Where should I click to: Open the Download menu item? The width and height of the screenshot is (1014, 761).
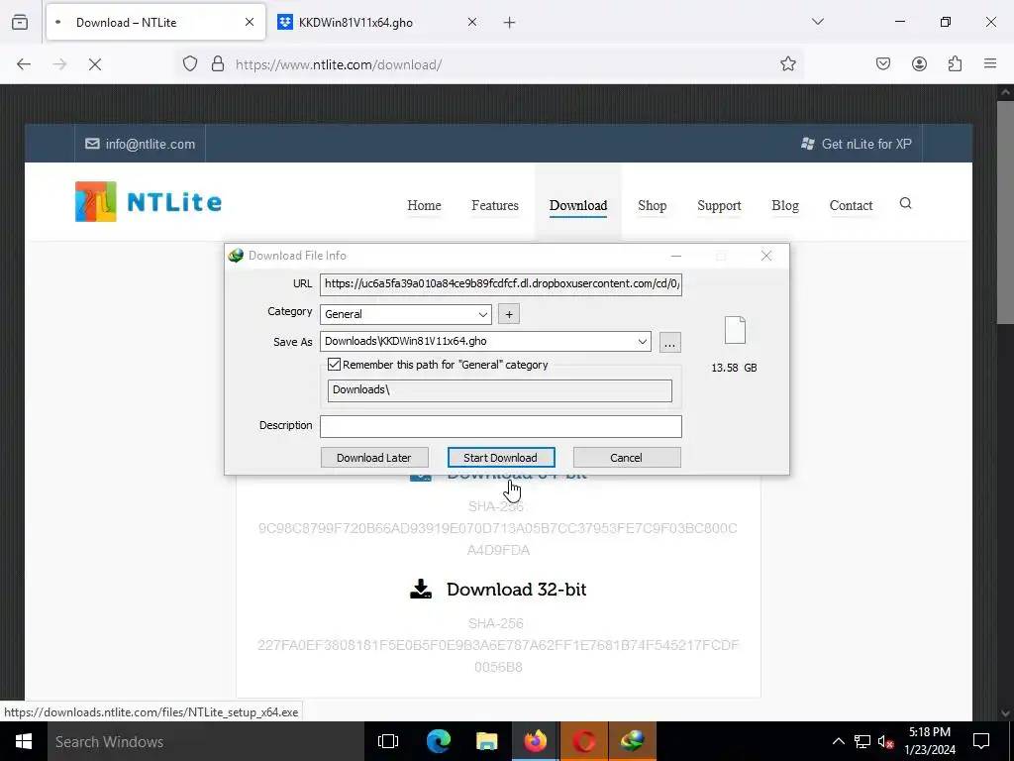click(x=578, y=206)
